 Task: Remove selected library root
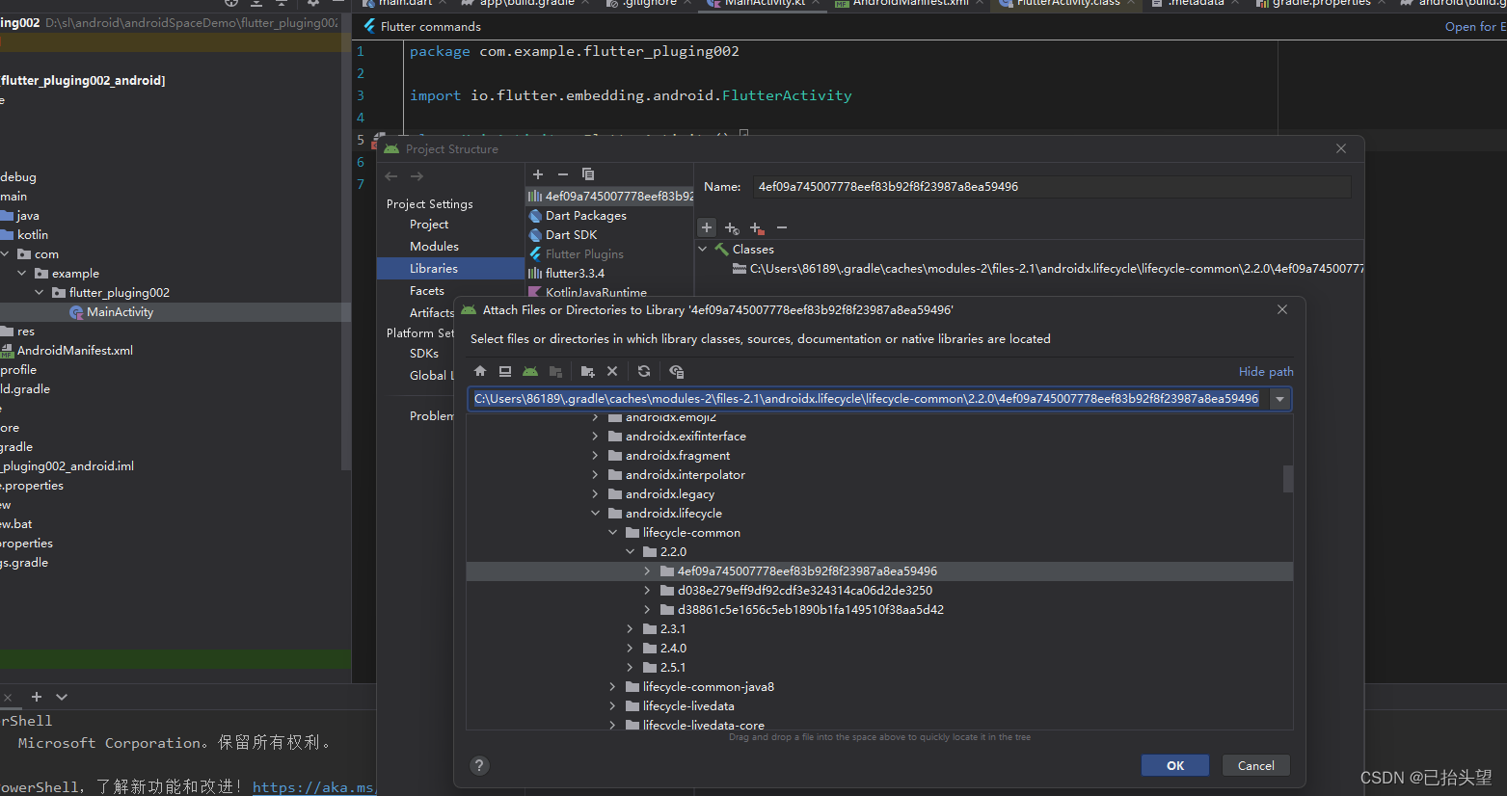coord(782,228)
